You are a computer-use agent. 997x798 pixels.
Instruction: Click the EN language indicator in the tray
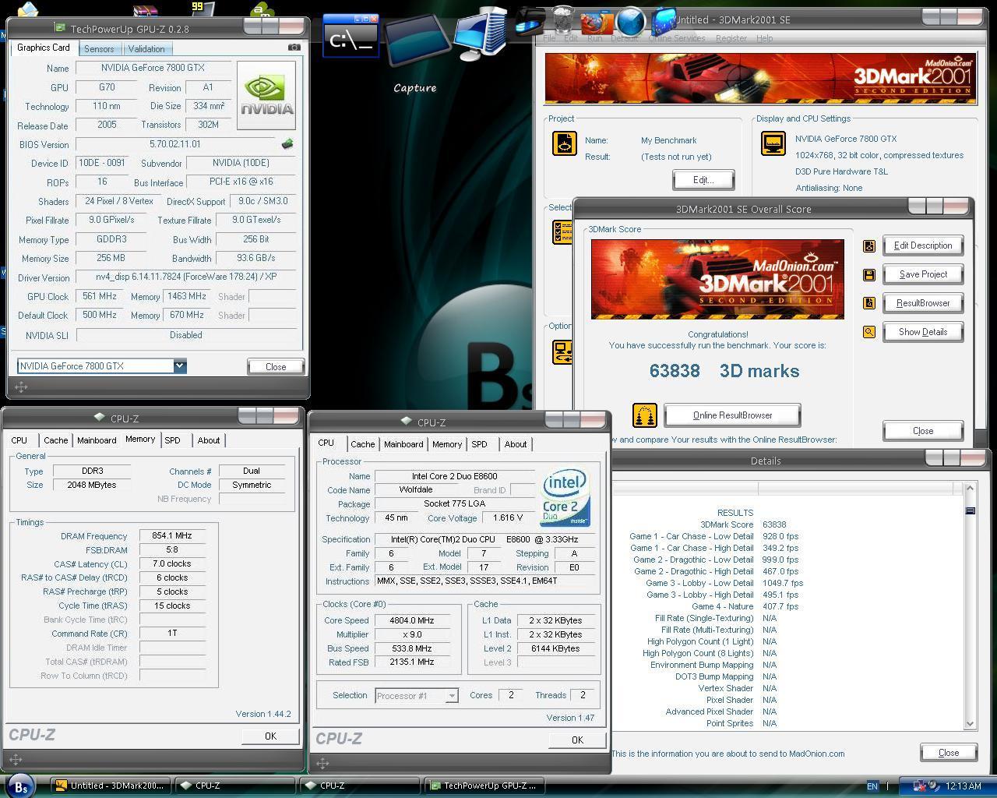[872, 786]
